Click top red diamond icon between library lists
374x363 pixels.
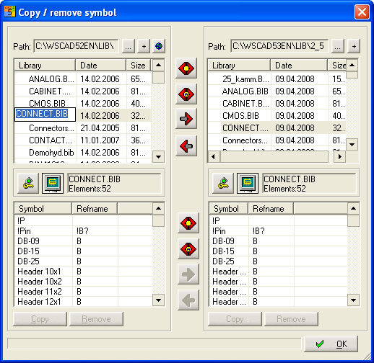[186, 68]
